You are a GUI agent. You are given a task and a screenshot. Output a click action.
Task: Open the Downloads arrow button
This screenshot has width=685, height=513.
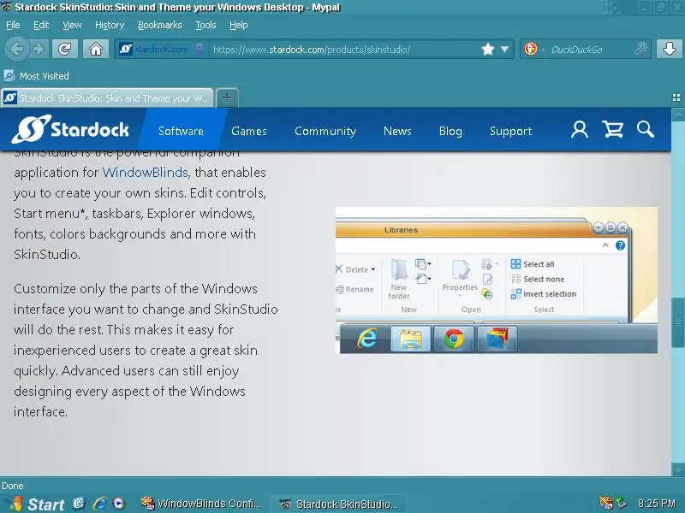(669, 49)
